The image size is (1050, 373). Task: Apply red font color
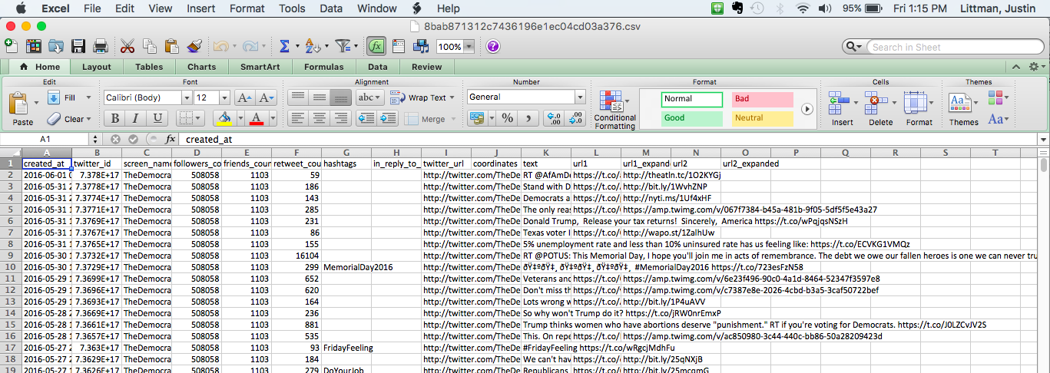[x=256, y=118]
